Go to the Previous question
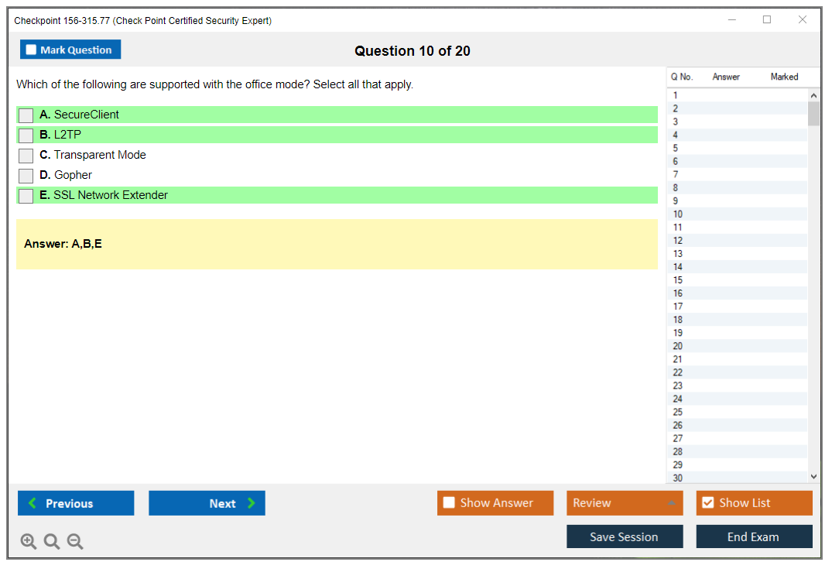Screen dimensions: 832x569 (x=76, y=503)
